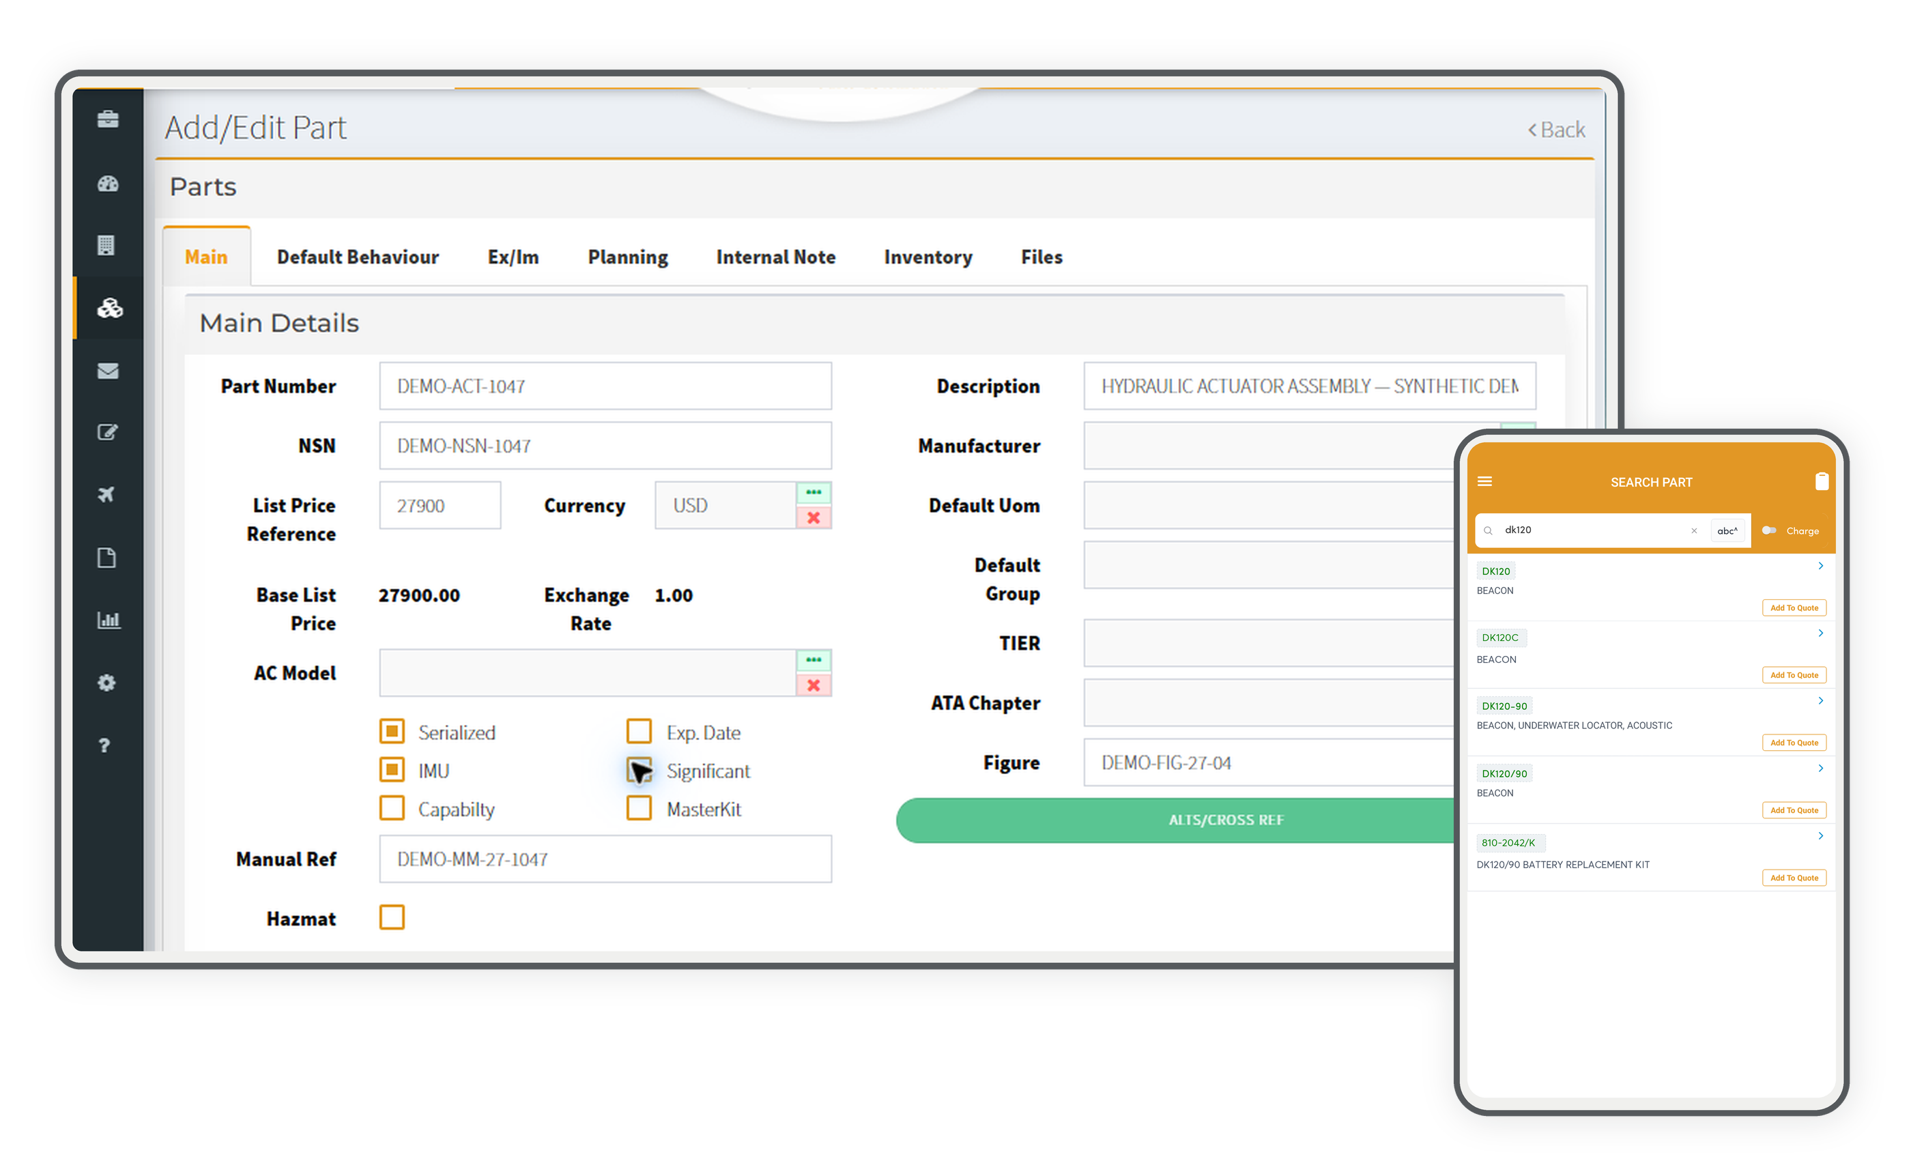Open the envelope mail icon in sidebar
The width and height of the screenshot is (1911, 1174).
point(108,371)
